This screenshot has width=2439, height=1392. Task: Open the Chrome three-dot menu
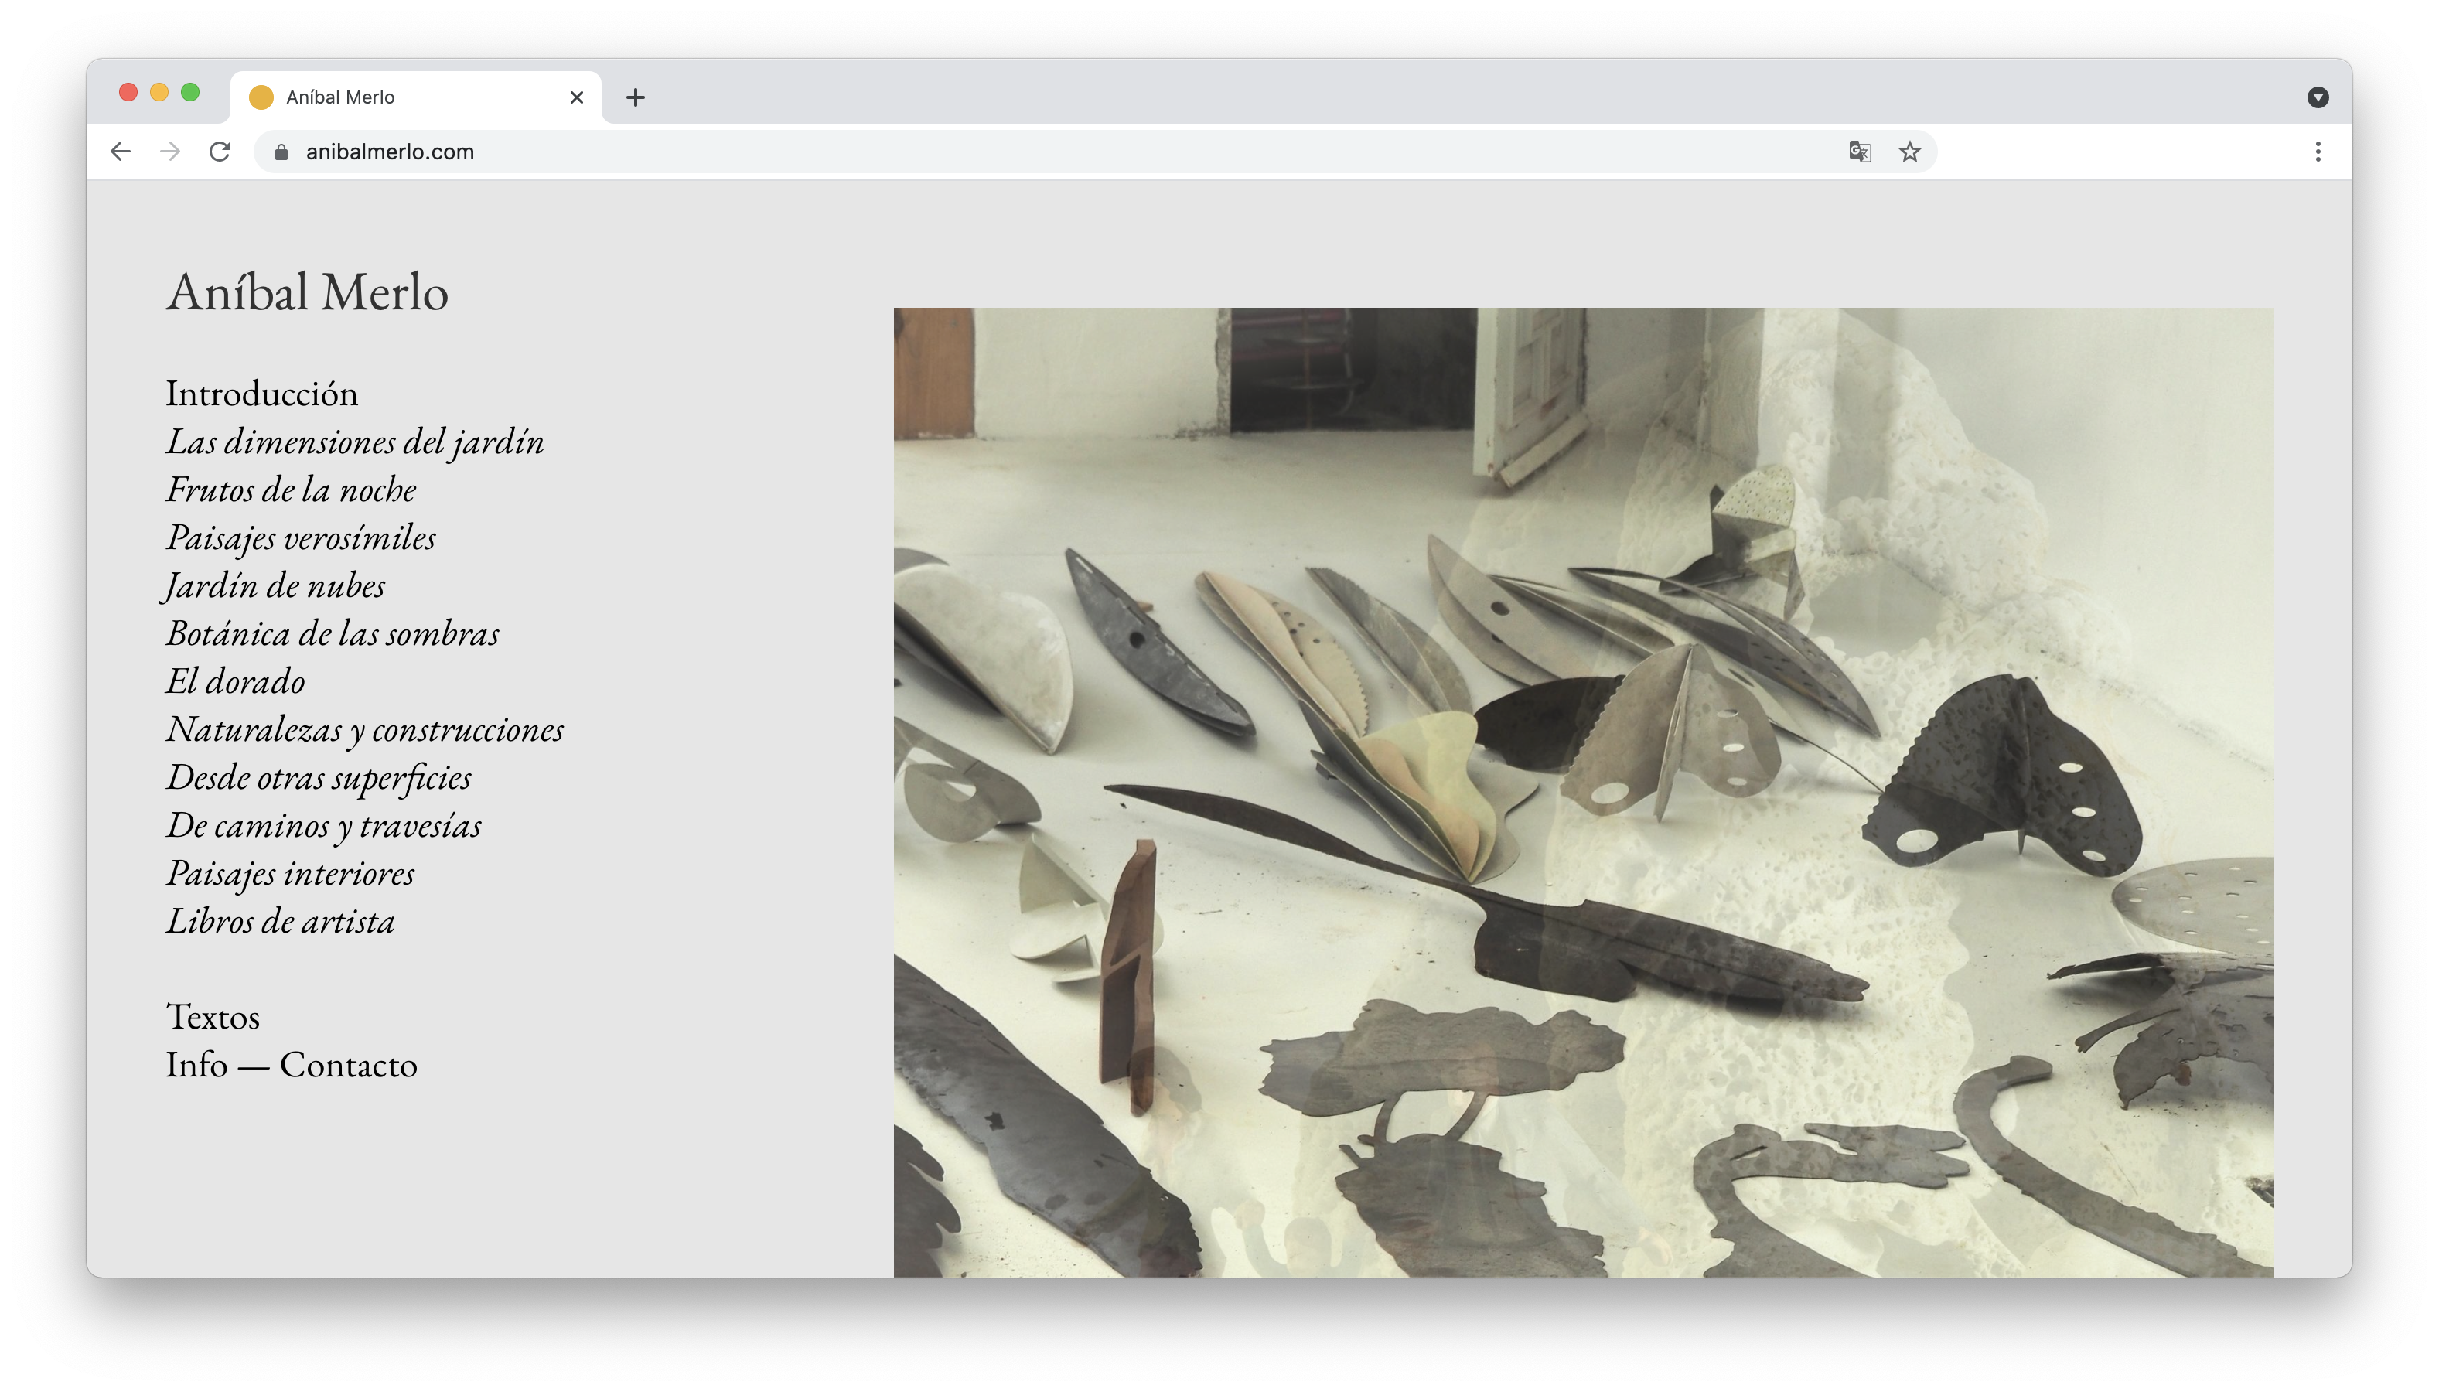[x=2317, y=152]
